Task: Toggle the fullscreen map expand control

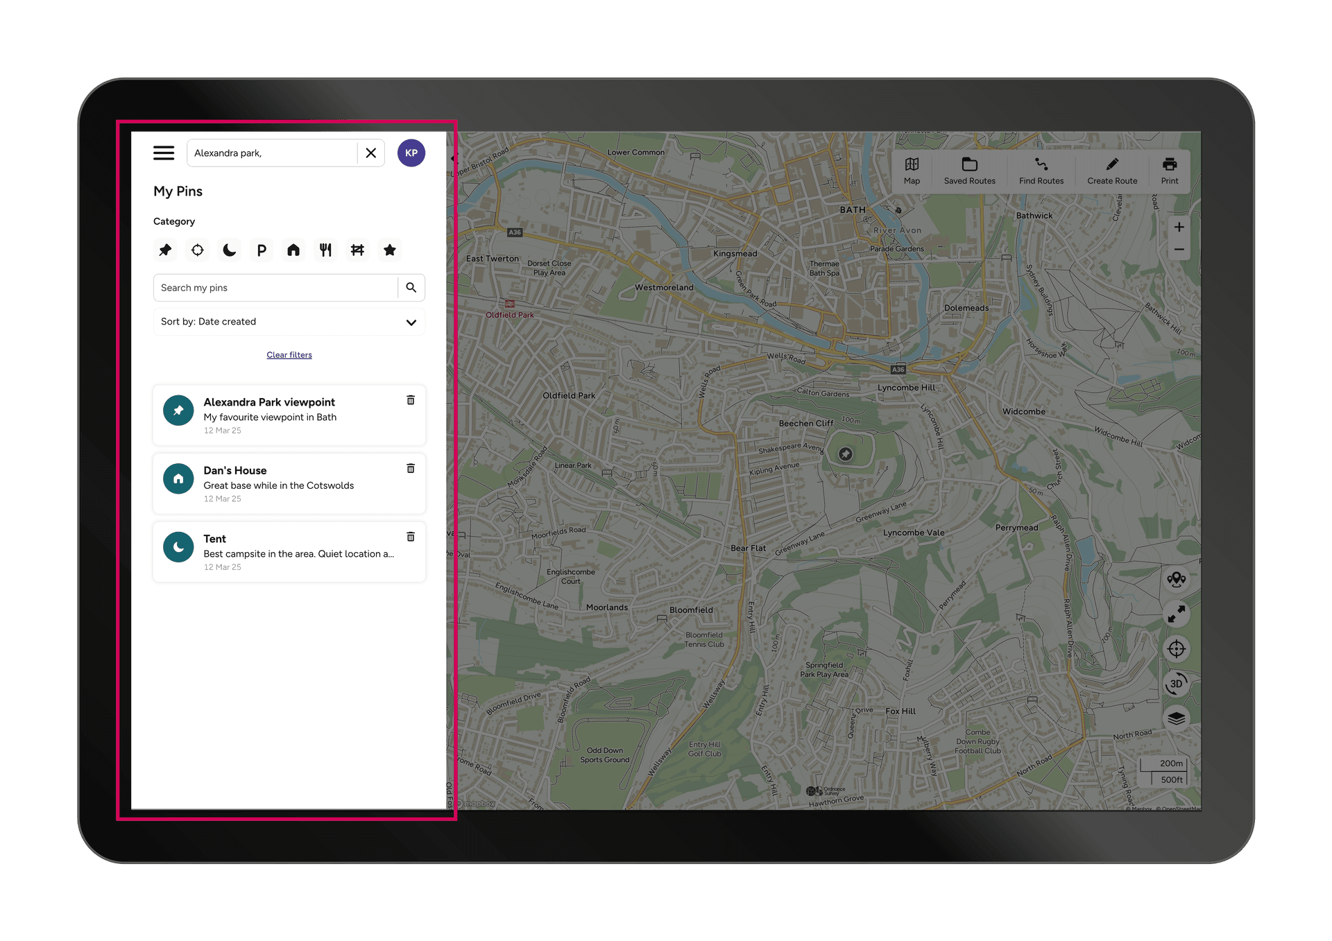Action: click(1177, 614)
